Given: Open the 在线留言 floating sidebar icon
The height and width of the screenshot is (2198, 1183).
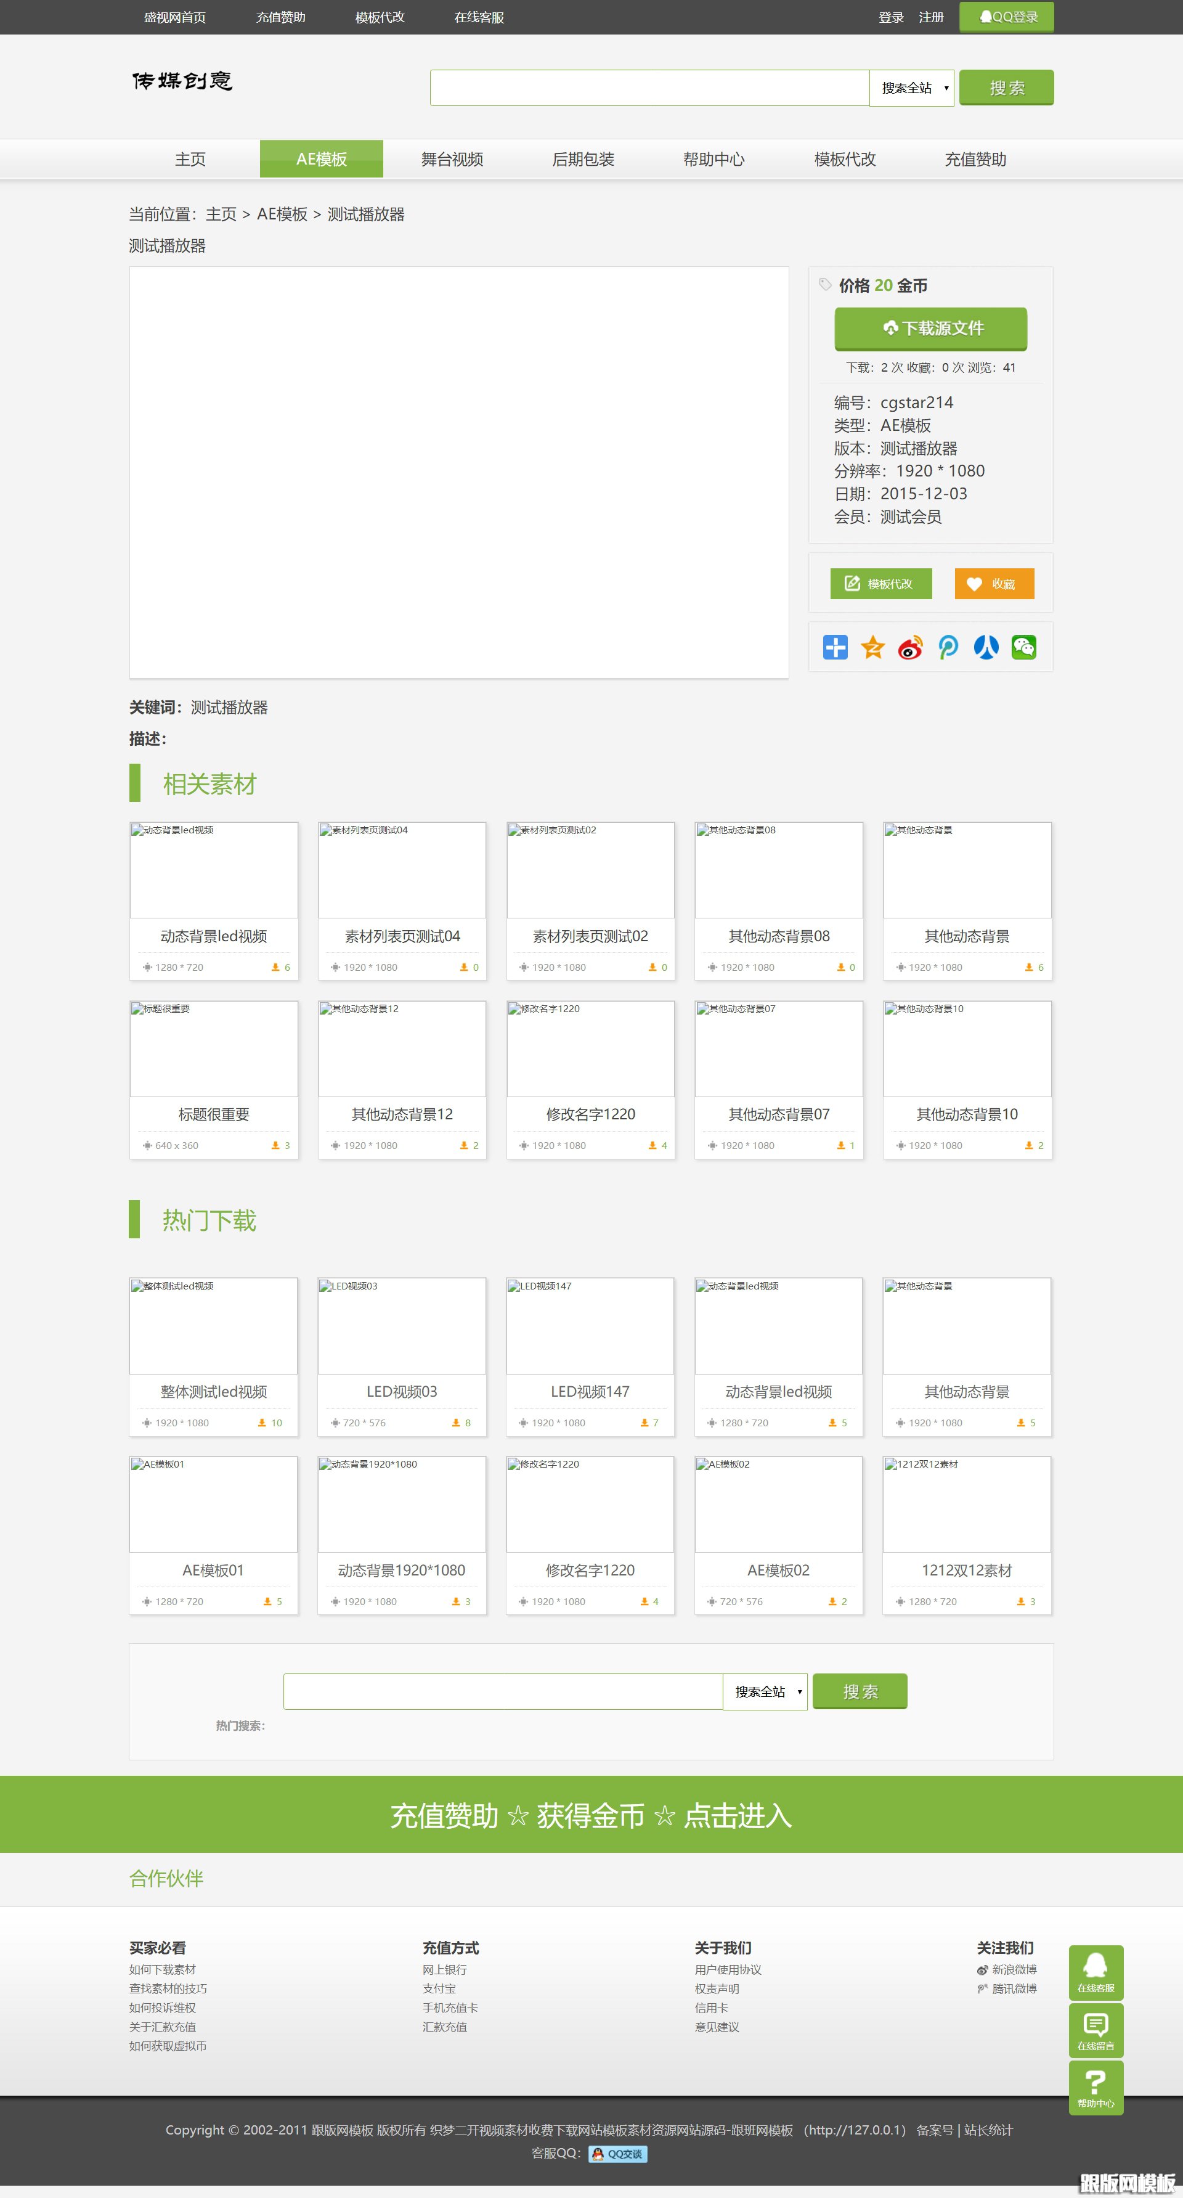Looking at the screenshot, I should (1095, 2030).
